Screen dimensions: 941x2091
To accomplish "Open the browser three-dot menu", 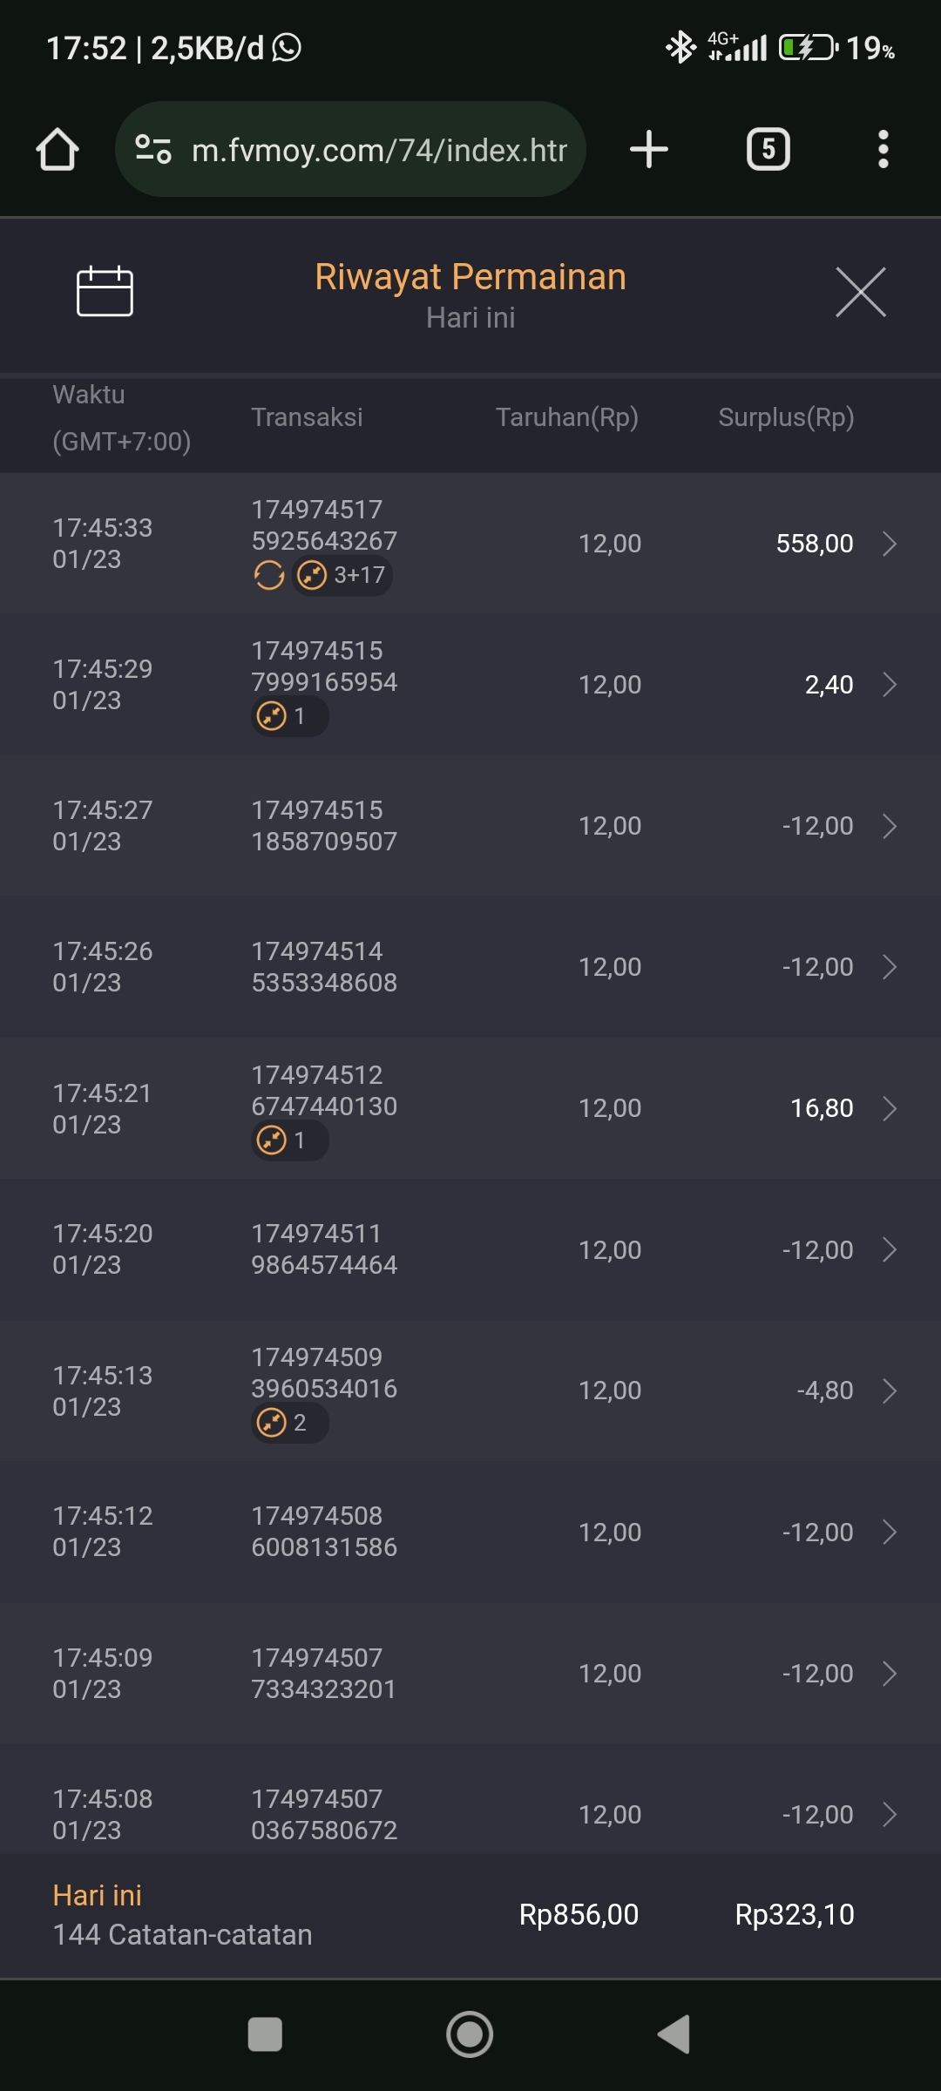I will [883, 149].
